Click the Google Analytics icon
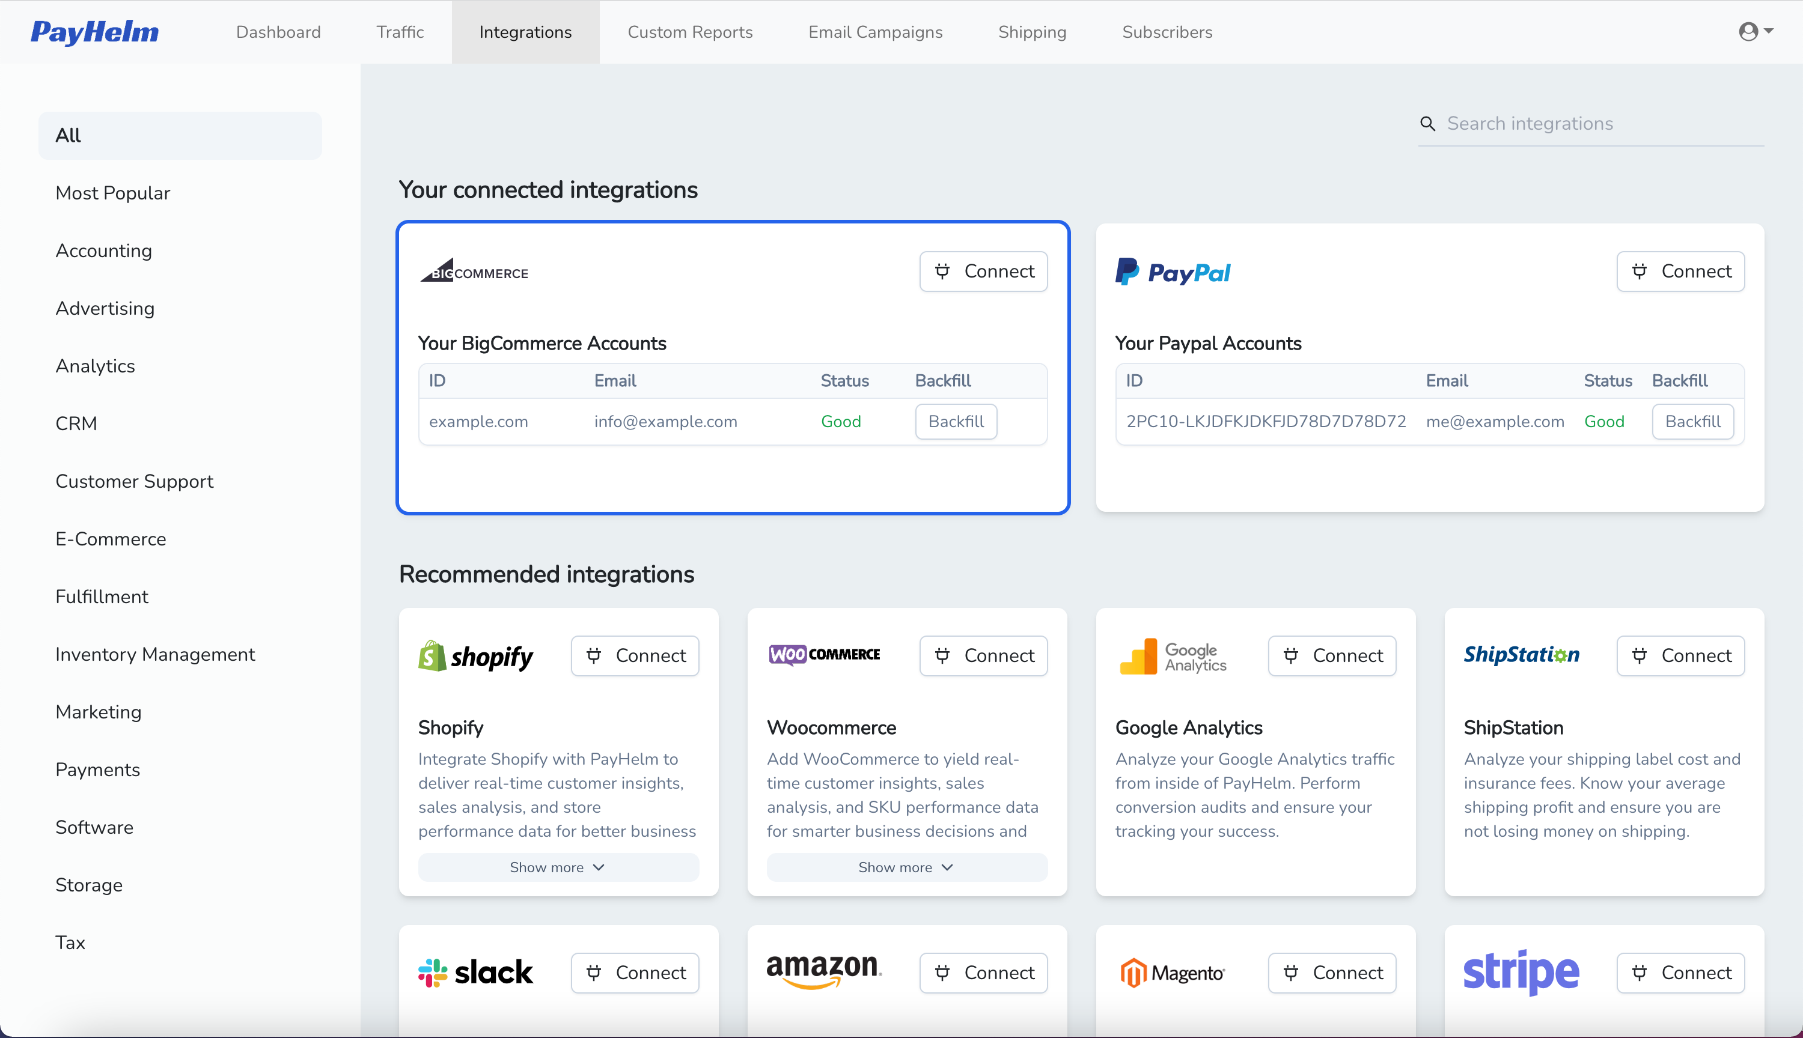The image size is (1803, 1038). point(1139,655)
